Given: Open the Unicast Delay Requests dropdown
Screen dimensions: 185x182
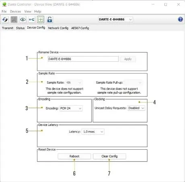Looking at the screenshot, I should click(x=136, y=108).
